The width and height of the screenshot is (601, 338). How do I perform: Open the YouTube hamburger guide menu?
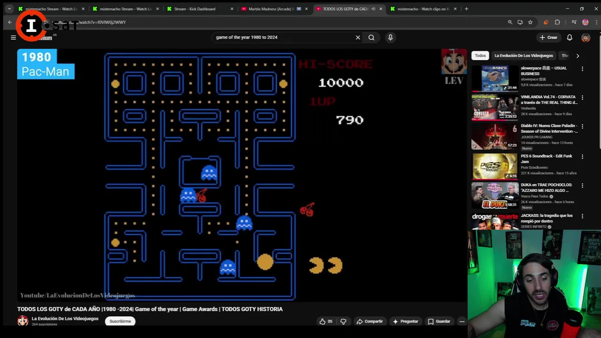(x=13, y=38)
